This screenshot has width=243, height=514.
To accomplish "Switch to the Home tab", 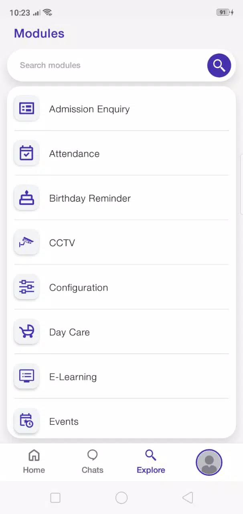I will point(34,462).
